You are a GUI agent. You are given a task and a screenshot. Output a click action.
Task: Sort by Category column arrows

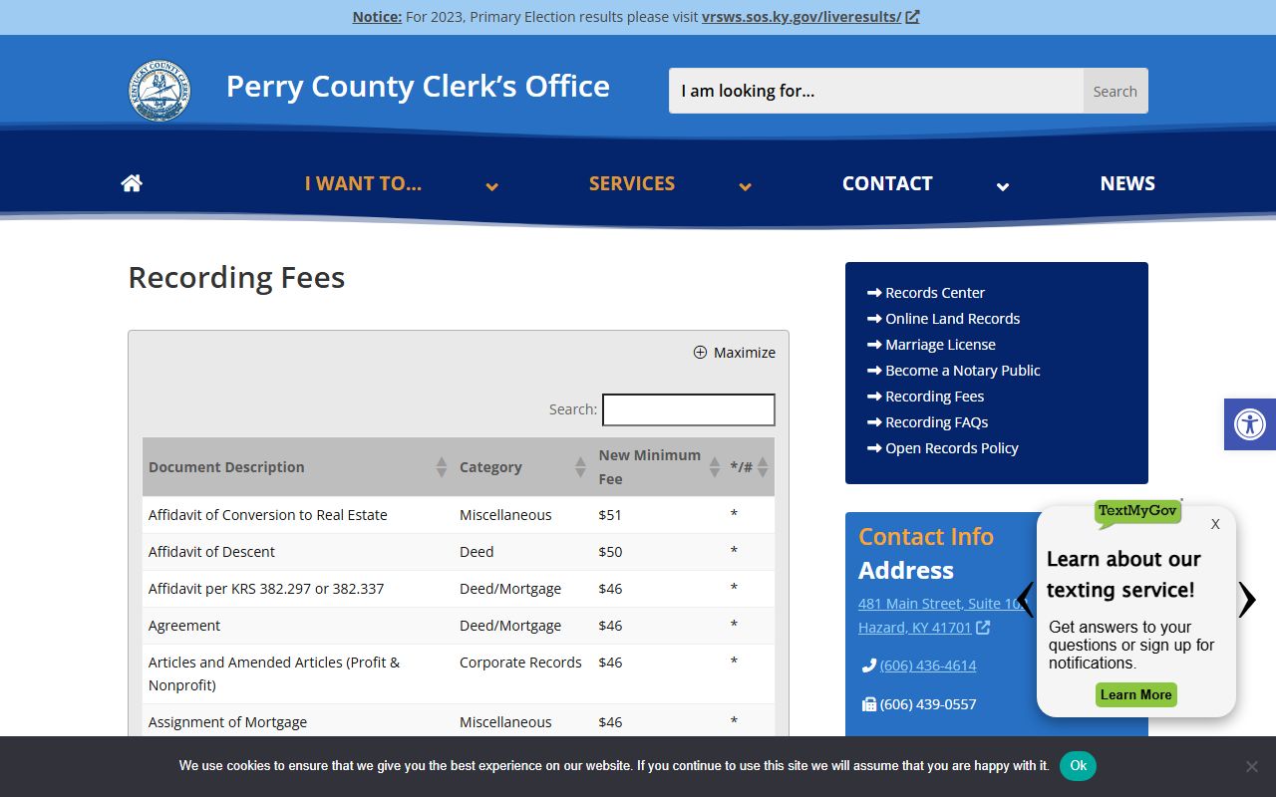[x=580, y=467]
